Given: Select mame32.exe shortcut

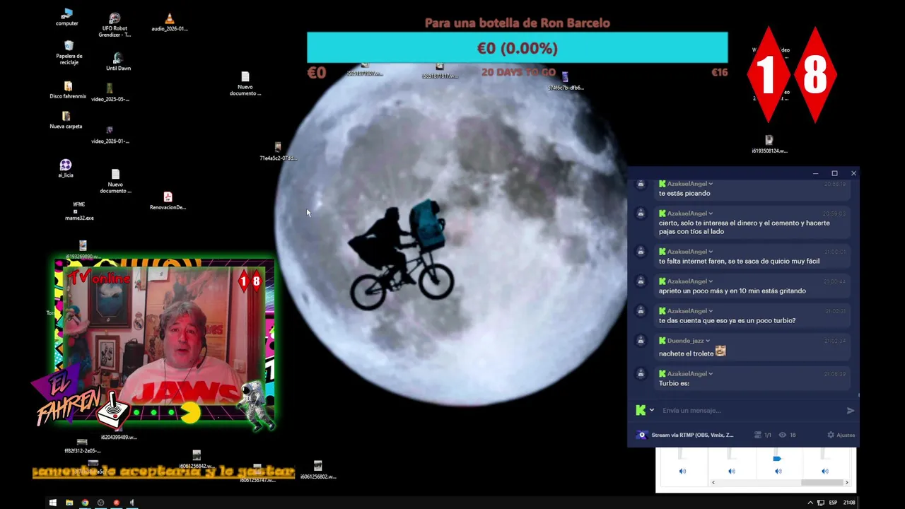Looking at the screenshot, I should pos(79,211).
